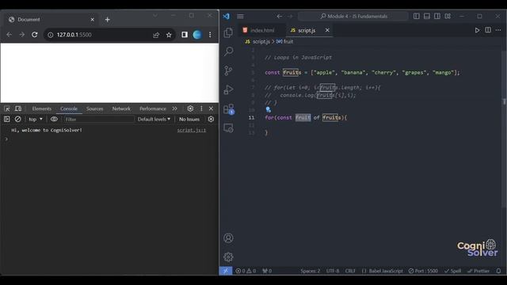Focus the Module 4 command center search

tap(353, 16)
